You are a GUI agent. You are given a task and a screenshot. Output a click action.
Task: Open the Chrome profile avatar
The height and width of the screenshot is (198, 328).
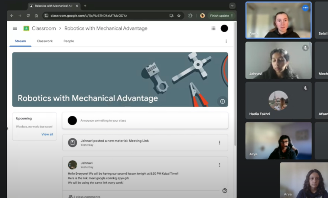coord(202,16)
